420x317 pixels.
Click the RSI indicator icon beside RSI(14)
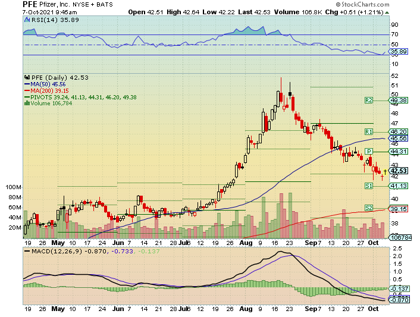tap(27, 20)
